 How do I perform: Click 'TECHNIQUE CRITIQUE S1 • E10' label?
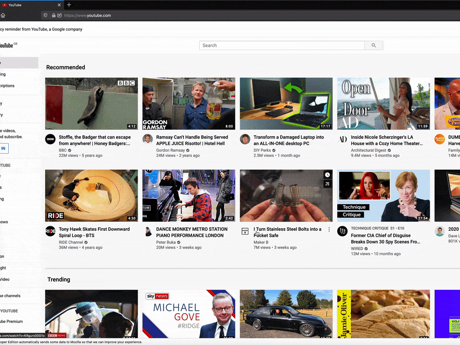[378, 228]
